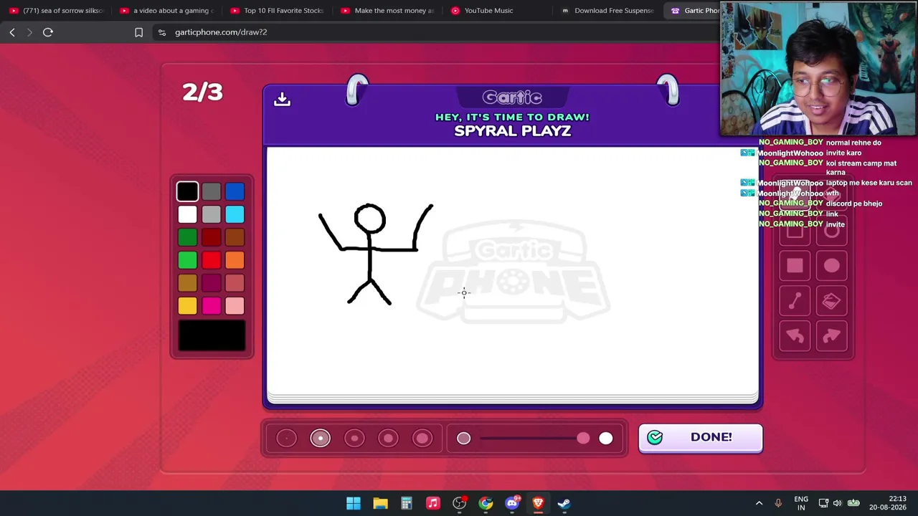Viewport: 918px width, 516px height.
Task: Open the current color preview box
Action: (212, 336)
